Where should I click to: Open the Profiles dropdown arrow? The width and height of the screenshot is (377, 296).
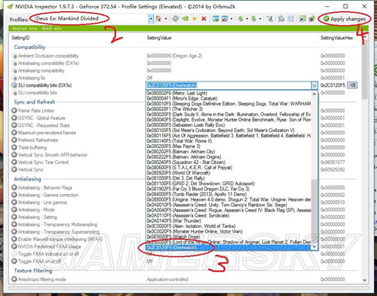pyautogui.click(x=151, y=19)
